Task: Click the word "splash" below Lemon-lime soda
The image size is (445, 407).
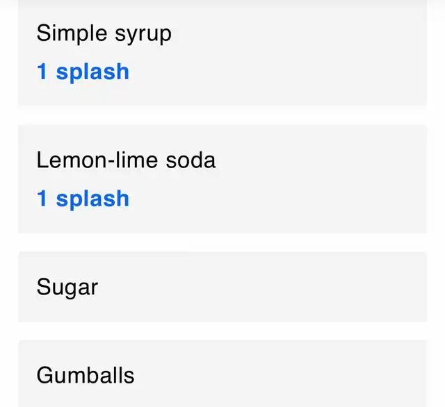Action: click(x=92, y=200)
